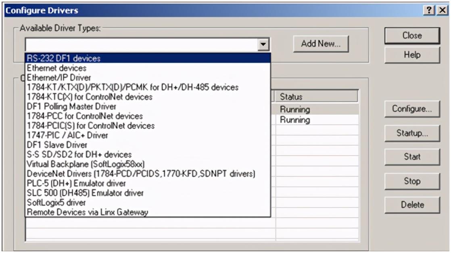The image size is (451, 253).
Task: Select 1784-KT/KTX(D)/PKTX(D)/PCMK for DH+/DH-485 devices
Action: [148, 87]
